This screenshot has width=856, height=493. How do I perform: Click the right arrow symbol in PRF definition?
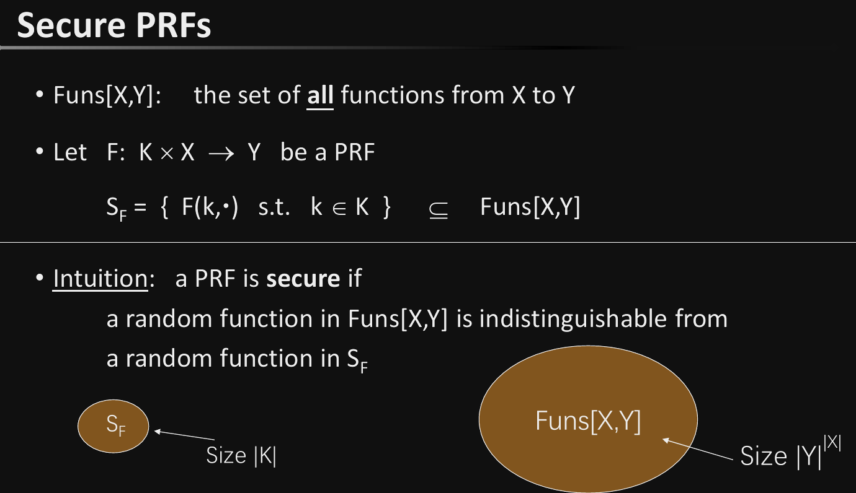222,153
